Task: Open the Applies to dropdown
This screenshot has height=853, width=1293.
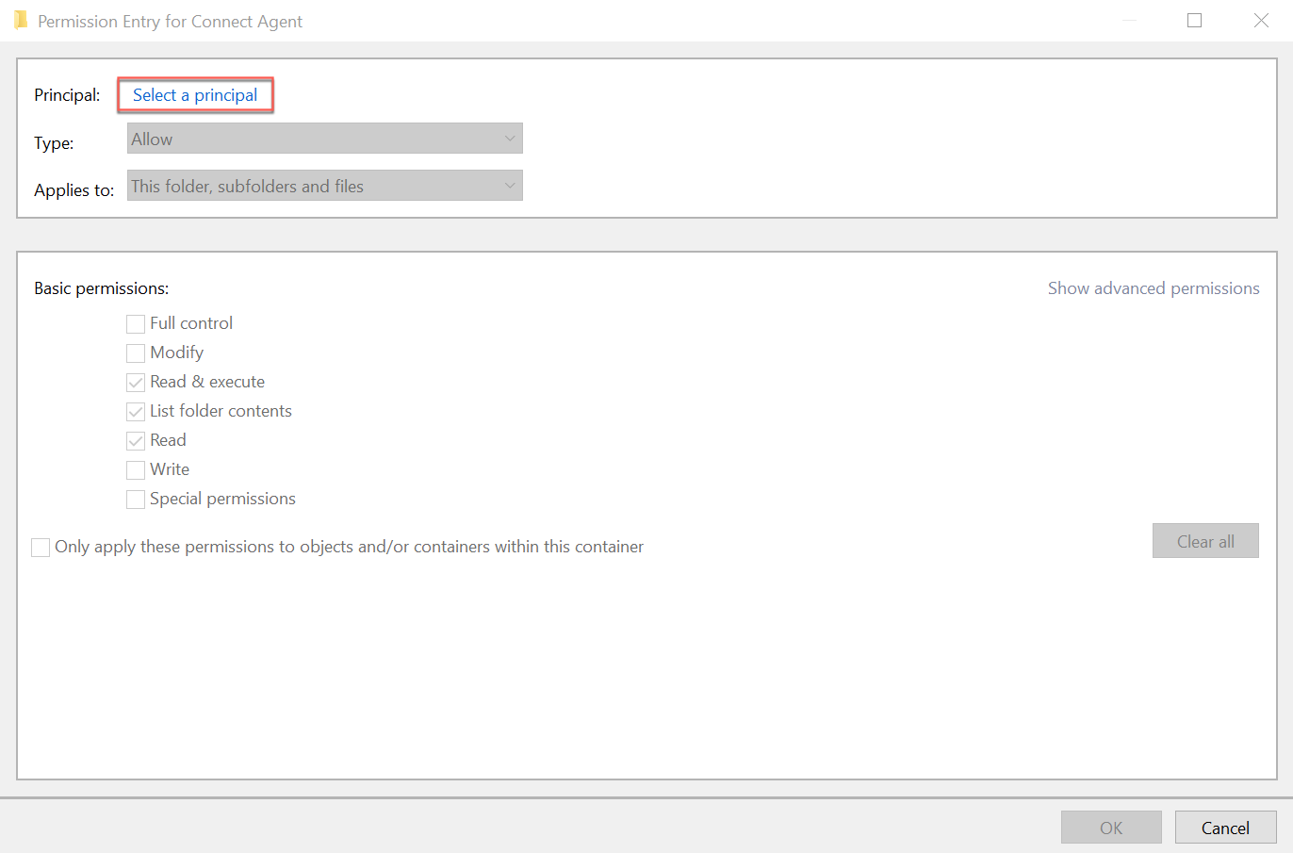Action: [324, 186]
